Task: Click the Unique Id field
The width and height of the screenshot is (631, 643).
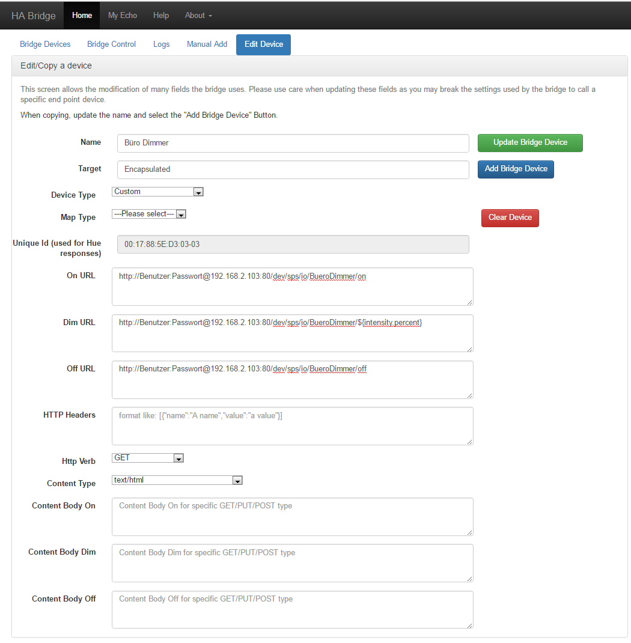Action: click(x=293, y=244)
